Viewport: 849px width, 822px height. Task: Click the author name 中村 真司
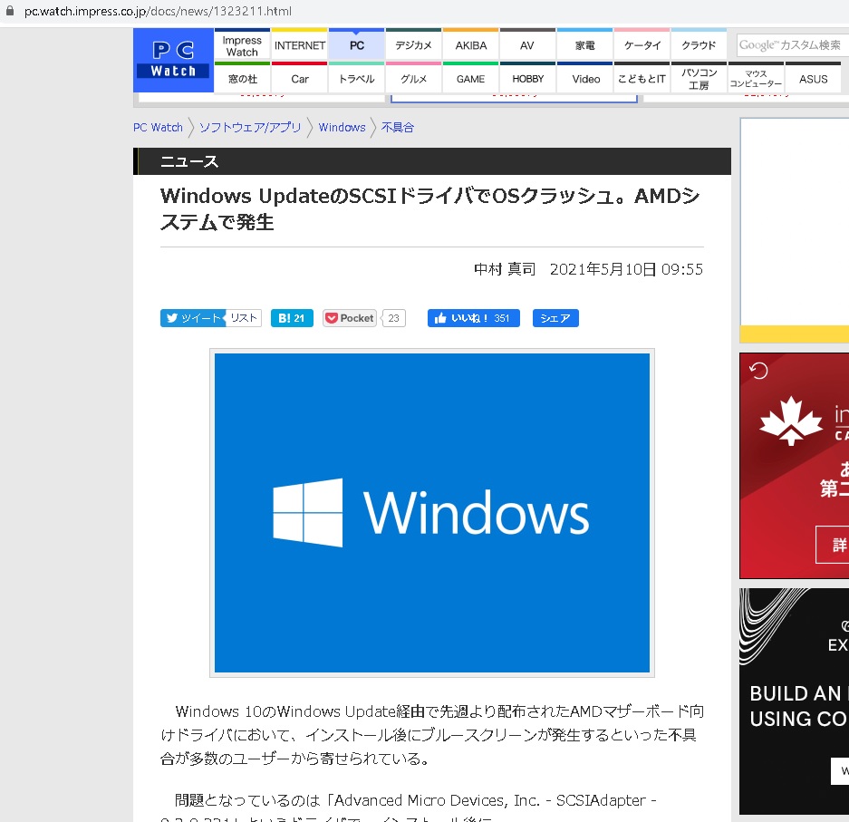(x=505, y=269)
